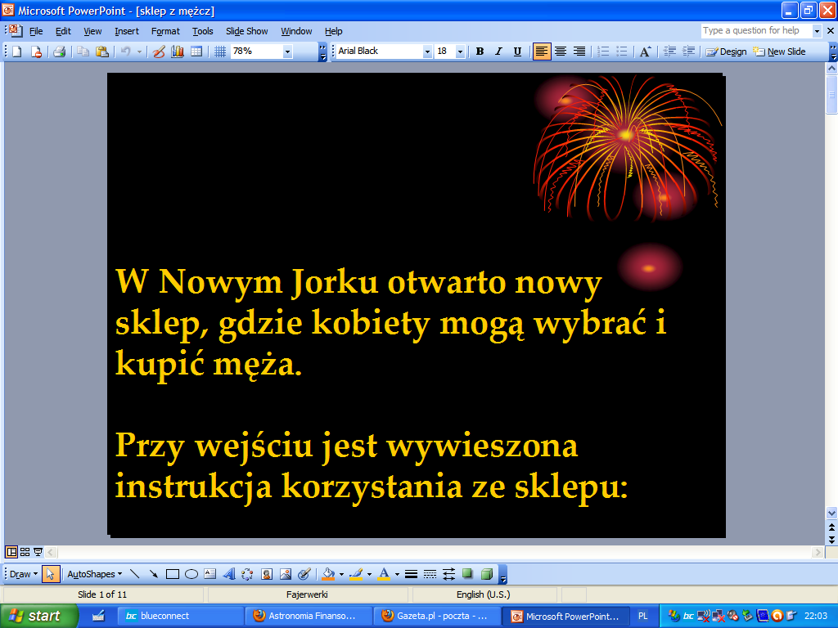Set text alignment to Center
The width and height of the screenshot is (838, 628).
pos(561,52)
